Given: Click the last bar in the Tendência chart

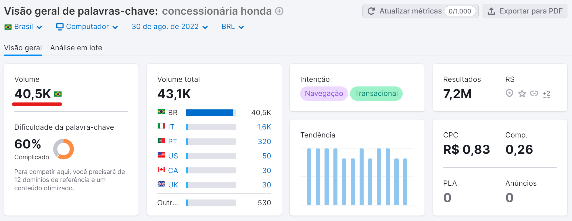Looking at the screenshot, I should [405, 181].
